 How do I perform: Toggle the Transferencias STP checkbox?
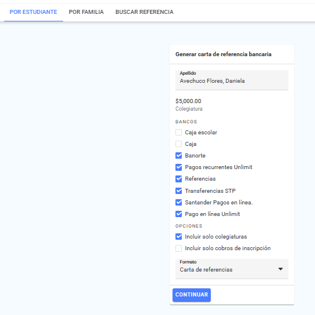click(178, 191)
